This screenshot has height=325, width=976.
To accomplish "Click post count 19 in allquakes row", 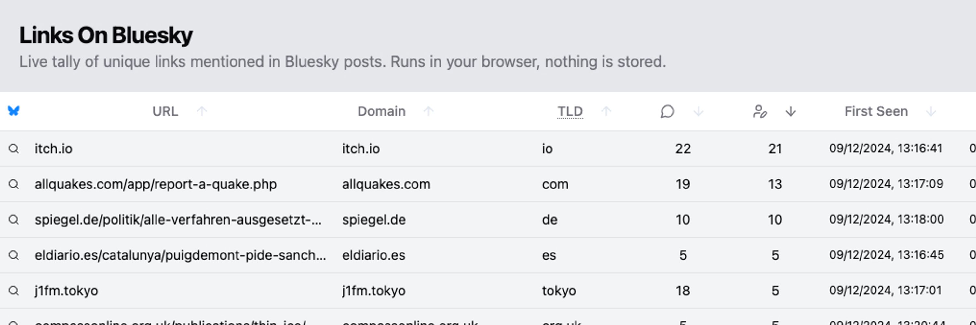I will click(683, 184).
